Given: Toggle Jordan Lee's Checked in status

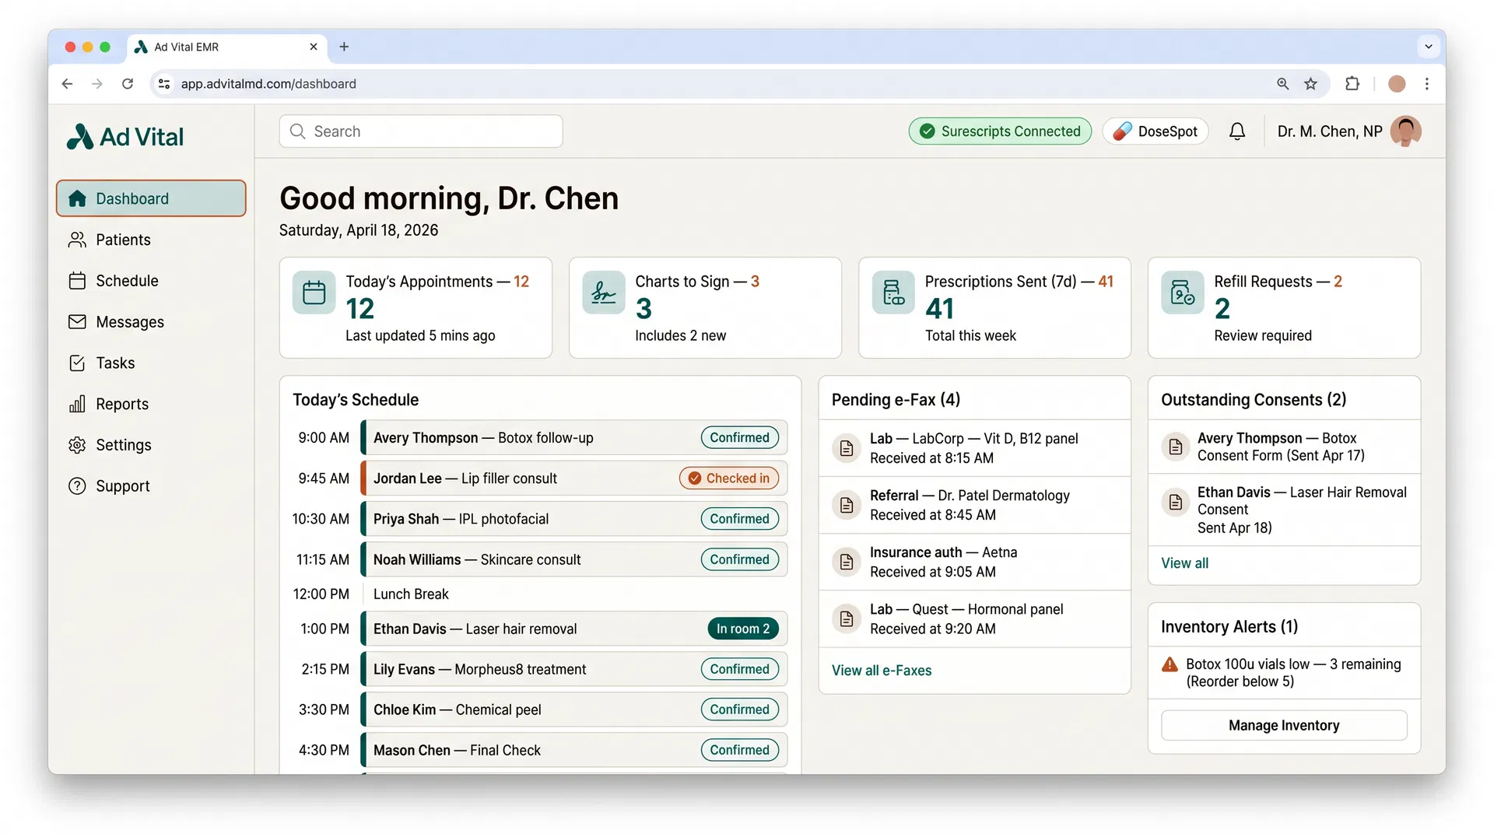Looking at the screenshot, I should pyautogui.click(x=728, y=478).
